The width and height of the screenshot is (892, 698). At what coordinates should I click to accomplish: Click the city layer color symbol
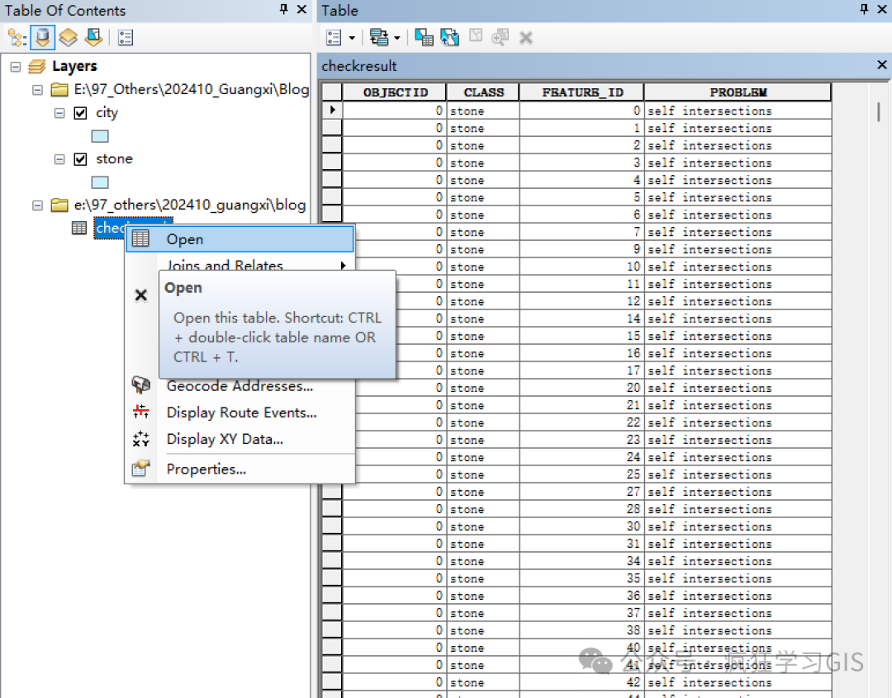(100, 136)
